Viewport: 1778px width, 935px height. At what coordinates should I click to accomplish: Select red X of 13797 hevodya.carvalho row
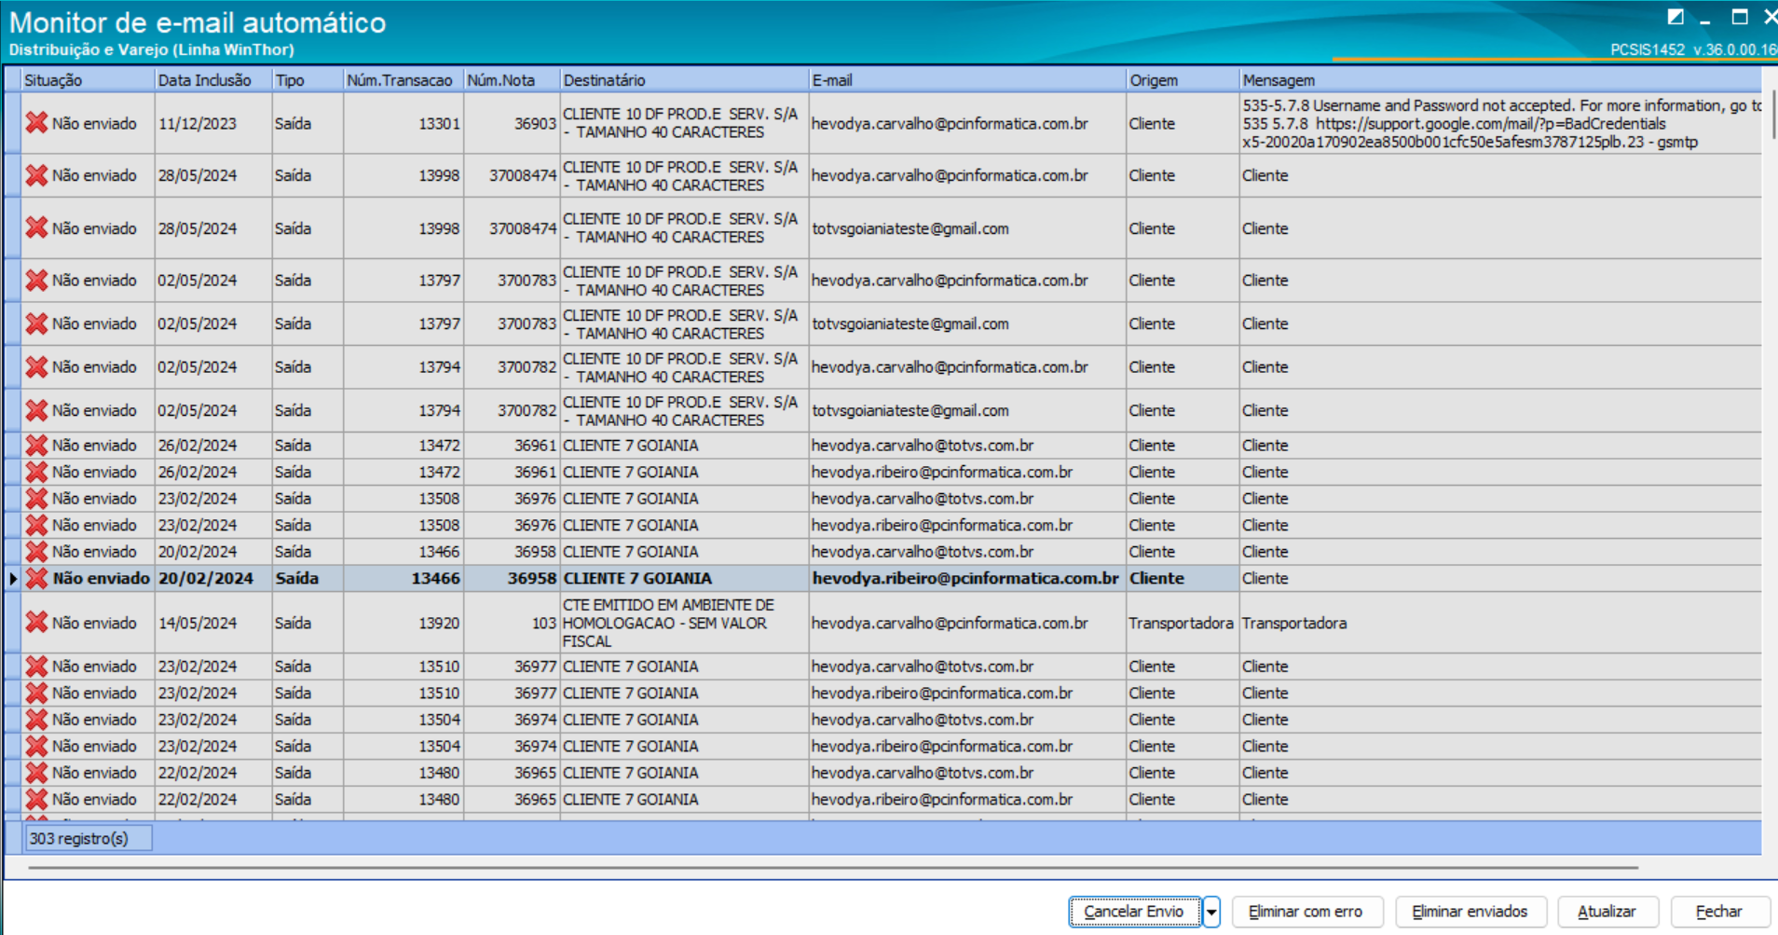[36, 280]
